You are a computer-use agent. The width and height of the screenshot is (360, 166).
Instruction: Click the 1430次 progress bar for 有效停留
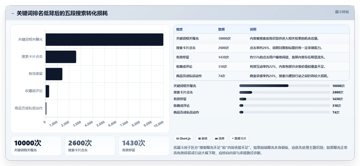coord(285,99)
